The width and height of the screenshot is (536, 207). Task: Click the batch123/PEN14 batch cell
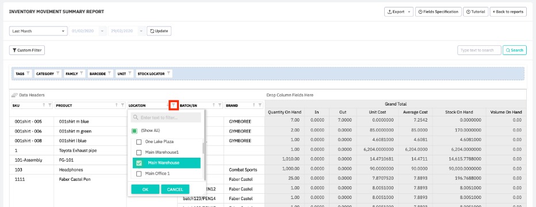point(201,198)
